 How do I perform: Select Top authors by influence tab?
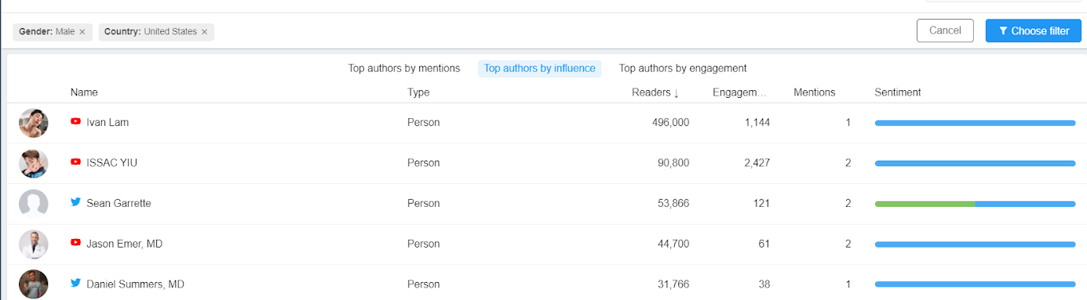pyautogui.click(x=540, y=68)
